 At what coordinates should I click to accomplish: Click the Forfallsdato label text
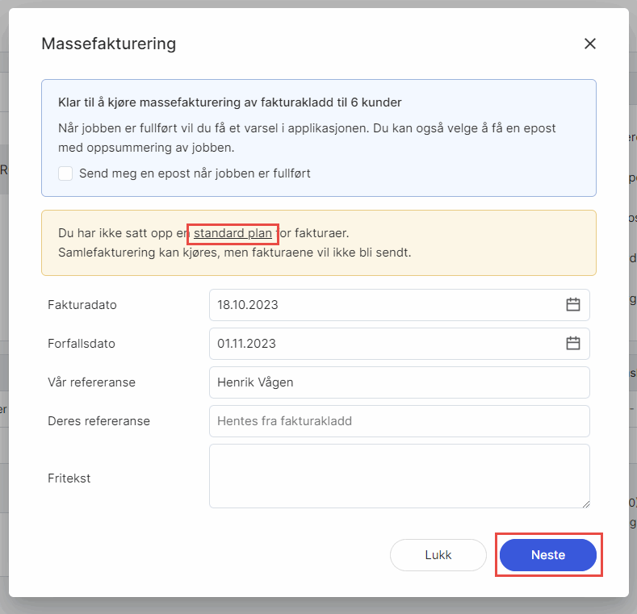(82, 344)
